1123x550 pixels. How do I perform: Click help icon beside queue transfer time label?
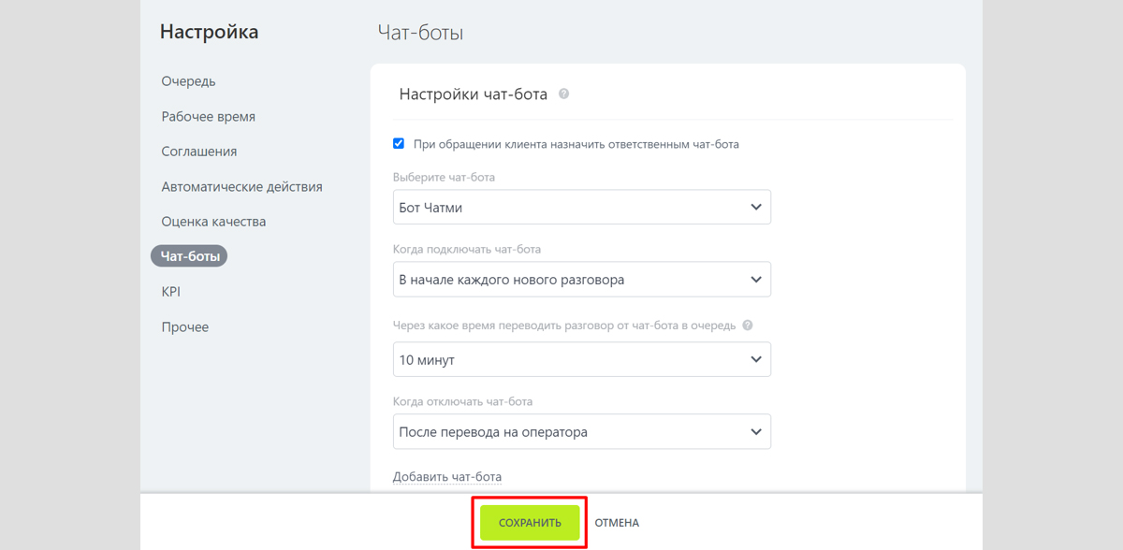tap(747, 326)
